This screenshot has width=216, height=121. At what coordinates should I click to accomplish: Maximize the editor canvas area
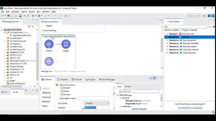161,20
